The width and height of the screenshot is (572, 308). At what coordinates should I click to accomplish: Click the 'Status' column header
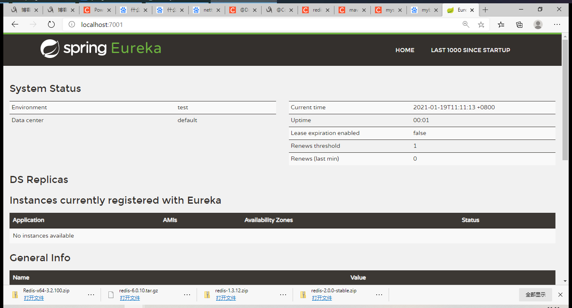tap(471, 220)
